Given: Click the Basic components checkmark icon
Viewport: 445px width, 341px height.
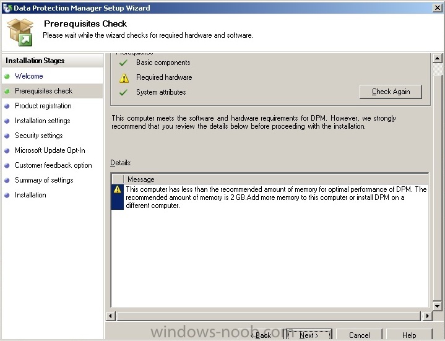Looking at the screenshot, I should click(x=123, y=63).
